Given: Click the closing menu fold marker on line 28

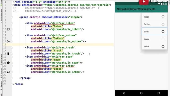Looking at the screenshot, I should pyautogui.click(x=12, y=84).
